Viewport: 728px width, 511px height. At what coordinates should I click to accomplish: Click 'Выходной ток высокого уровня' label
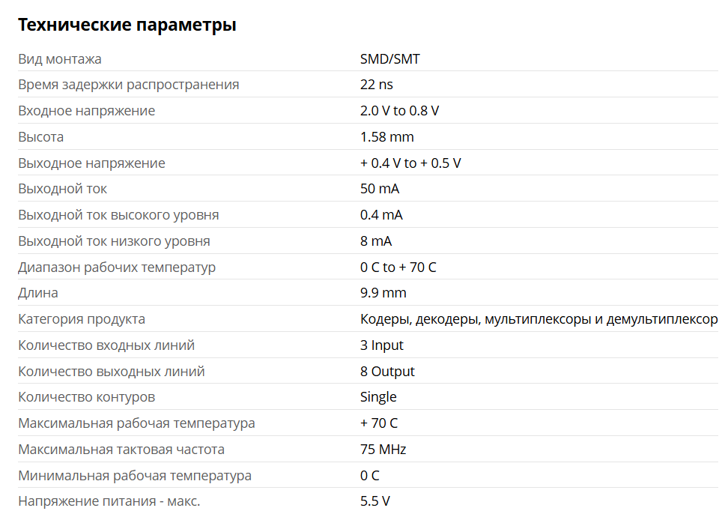pyautogui.click(x=118, y=215)
